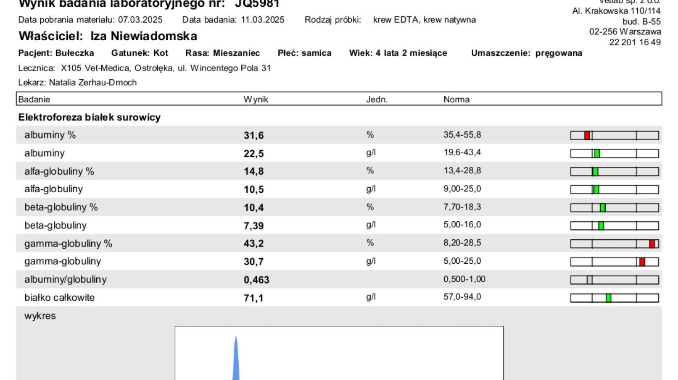Click the norm range 0,500-1,00
This screenshot has width=678, height=380.
(x=465, y=279)
